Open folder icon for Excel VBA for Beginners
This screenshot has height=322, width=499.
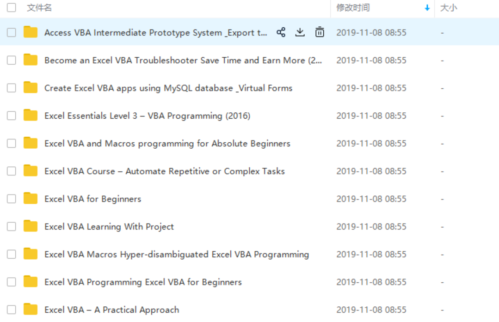(x=31, y=198)
